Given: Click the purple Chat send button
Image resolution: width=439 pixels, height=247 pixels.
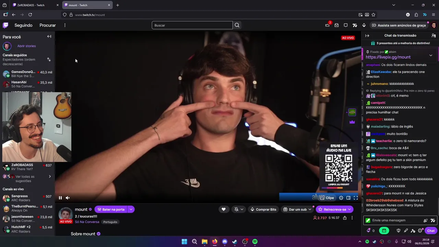Looking at the screenshot, I should (x=431, y=231).
